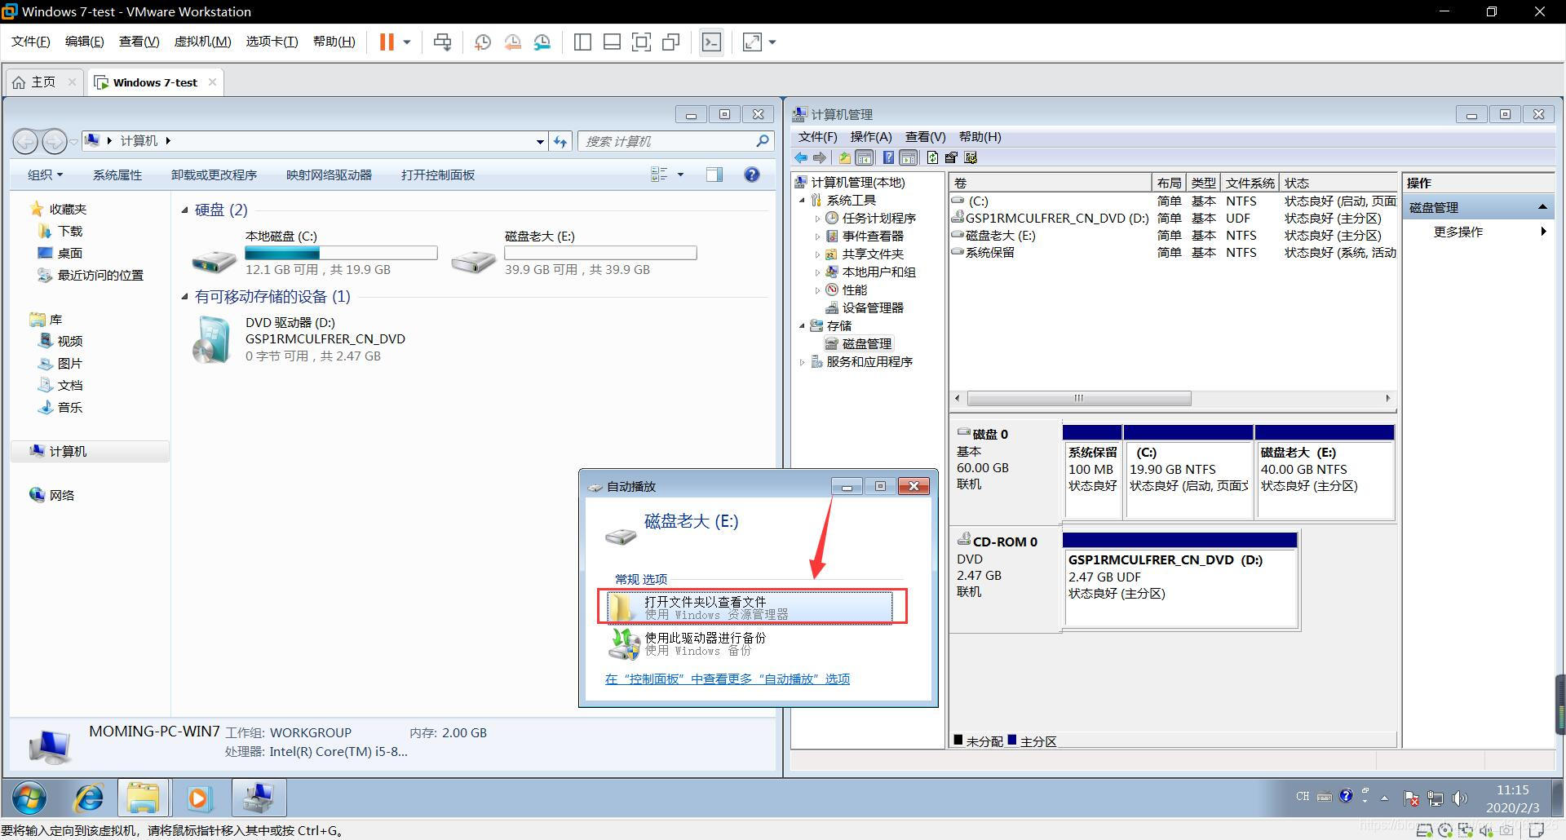Expand 事件查看器 tree node
This screenshot has height=840, width=1566.
(817, 236)
